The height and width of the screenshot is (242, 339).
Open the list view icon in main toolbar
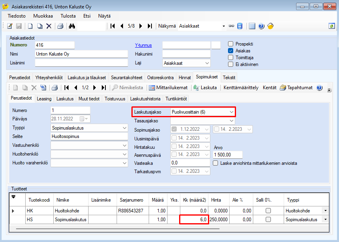pyautogui.click(x=252, y=26)
